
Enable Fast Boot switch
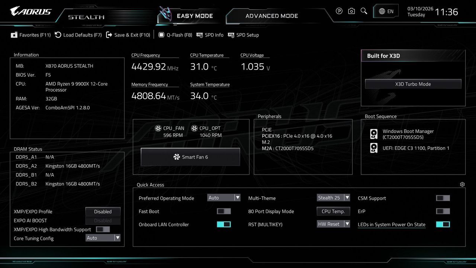tap(224, 211)
